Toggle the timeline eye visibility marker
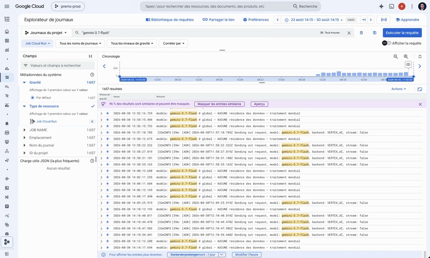The width and height of the screenshot is (430, 258). coord(408,64)
